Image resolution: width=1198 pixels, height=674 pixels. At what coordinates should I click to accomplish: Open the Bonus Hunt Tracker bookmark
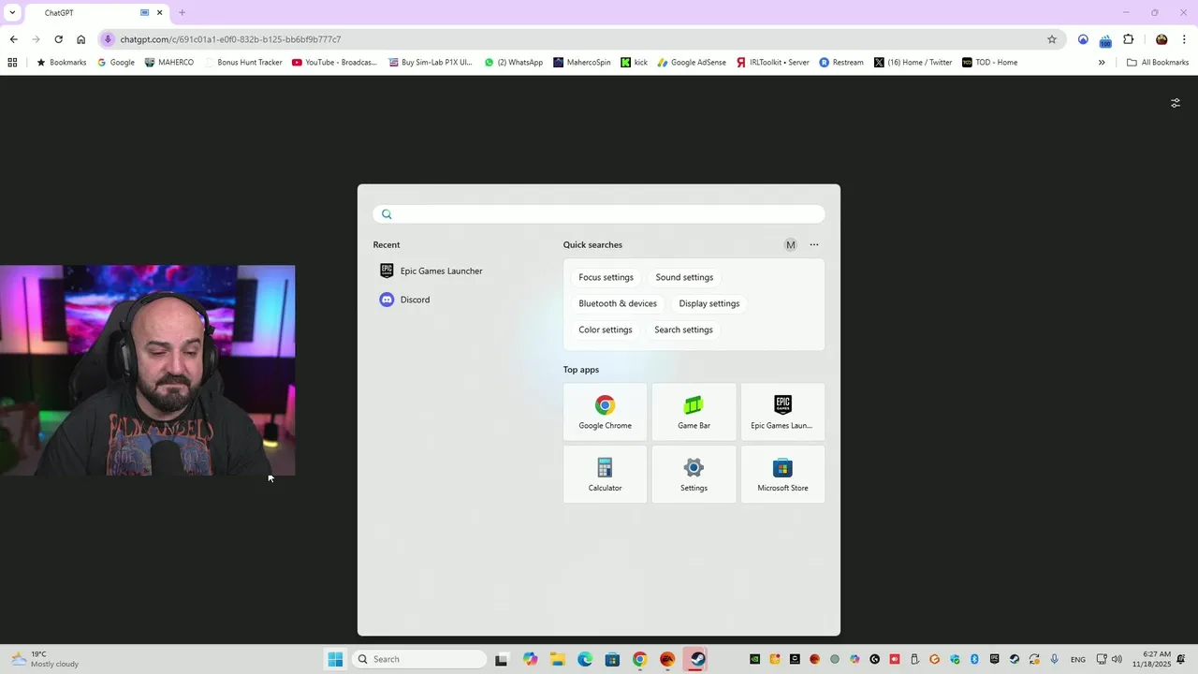242,63
